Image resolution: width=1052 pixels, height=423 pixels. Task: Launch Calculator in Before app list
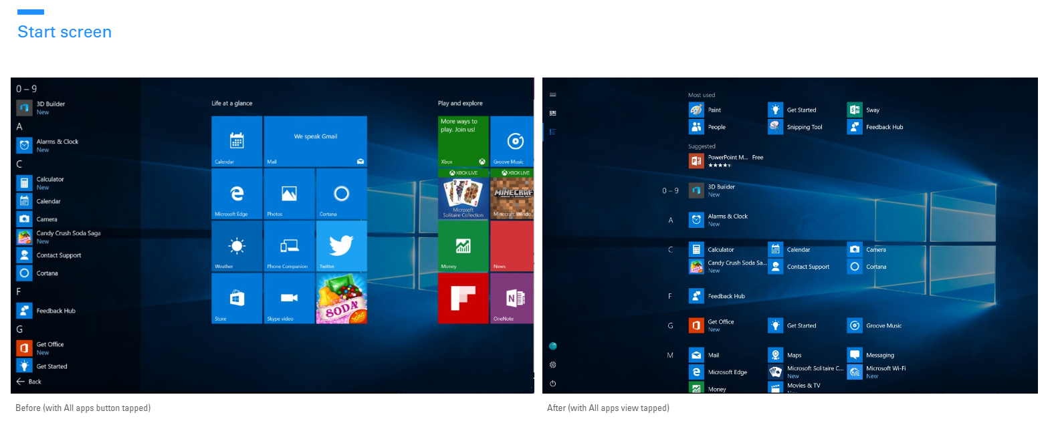(x=41, y=182)
